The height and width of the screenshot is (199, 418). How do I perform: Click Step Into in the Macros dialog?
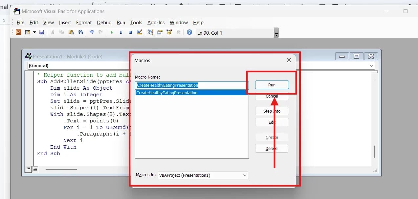(272, 111)
